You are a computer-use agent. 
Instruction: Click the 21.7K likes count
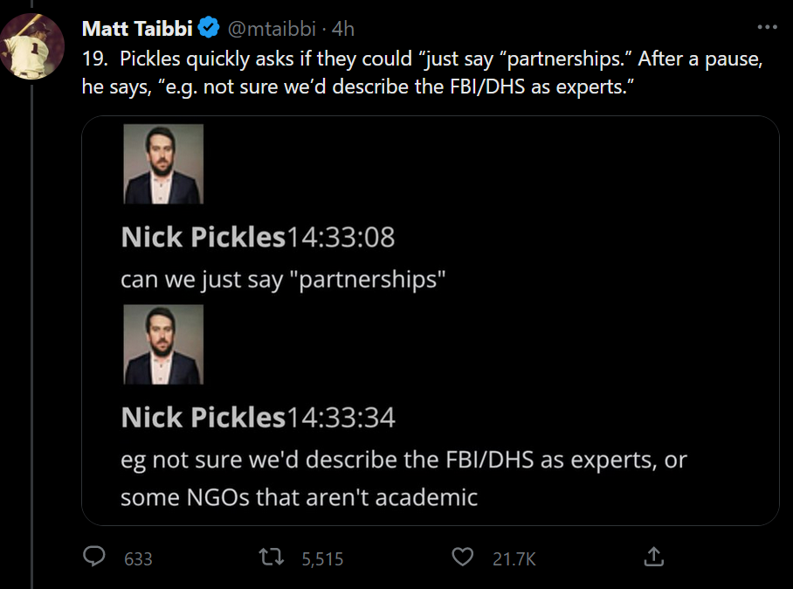(514, 558)
